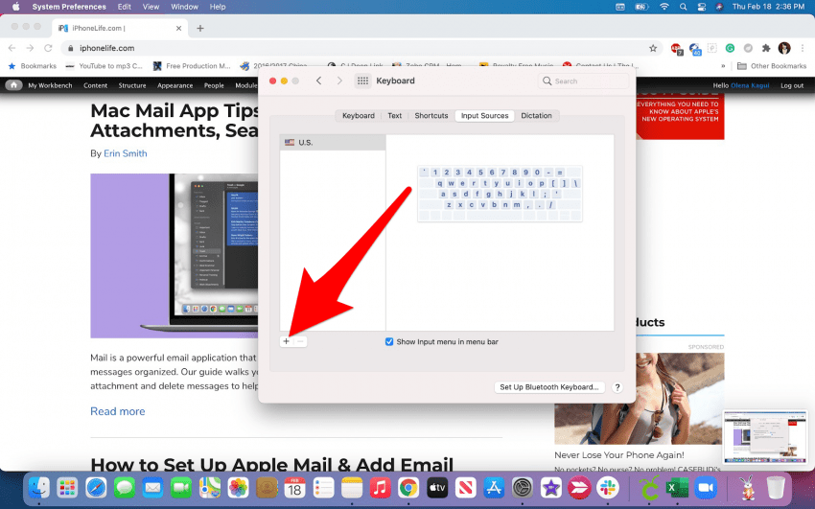Open the screenshot preview thumbnail
The height and width of the screenshot is (509, 815).
point(765,437)
